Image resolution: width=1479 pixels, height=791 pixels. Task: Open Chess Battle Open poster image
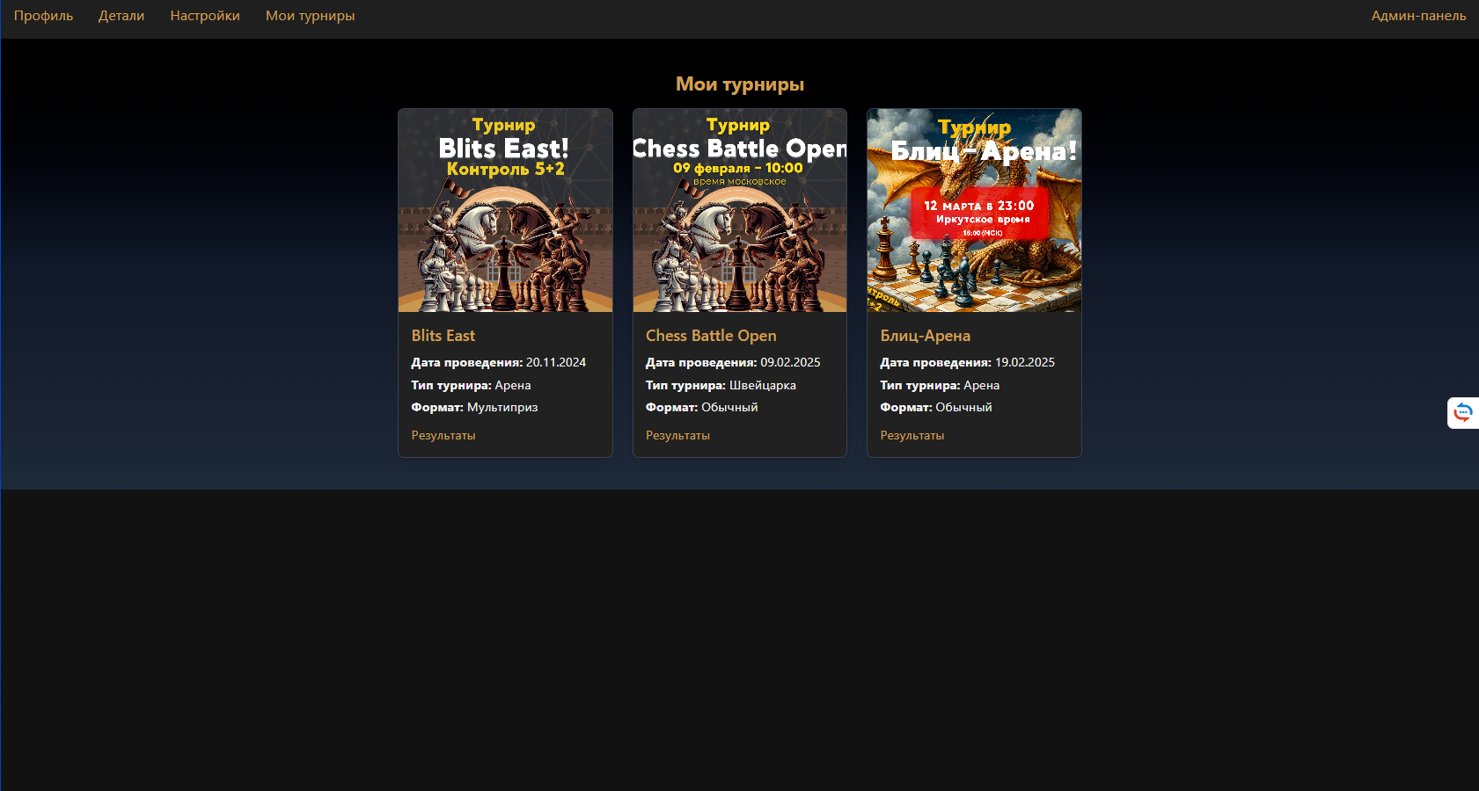740,210
